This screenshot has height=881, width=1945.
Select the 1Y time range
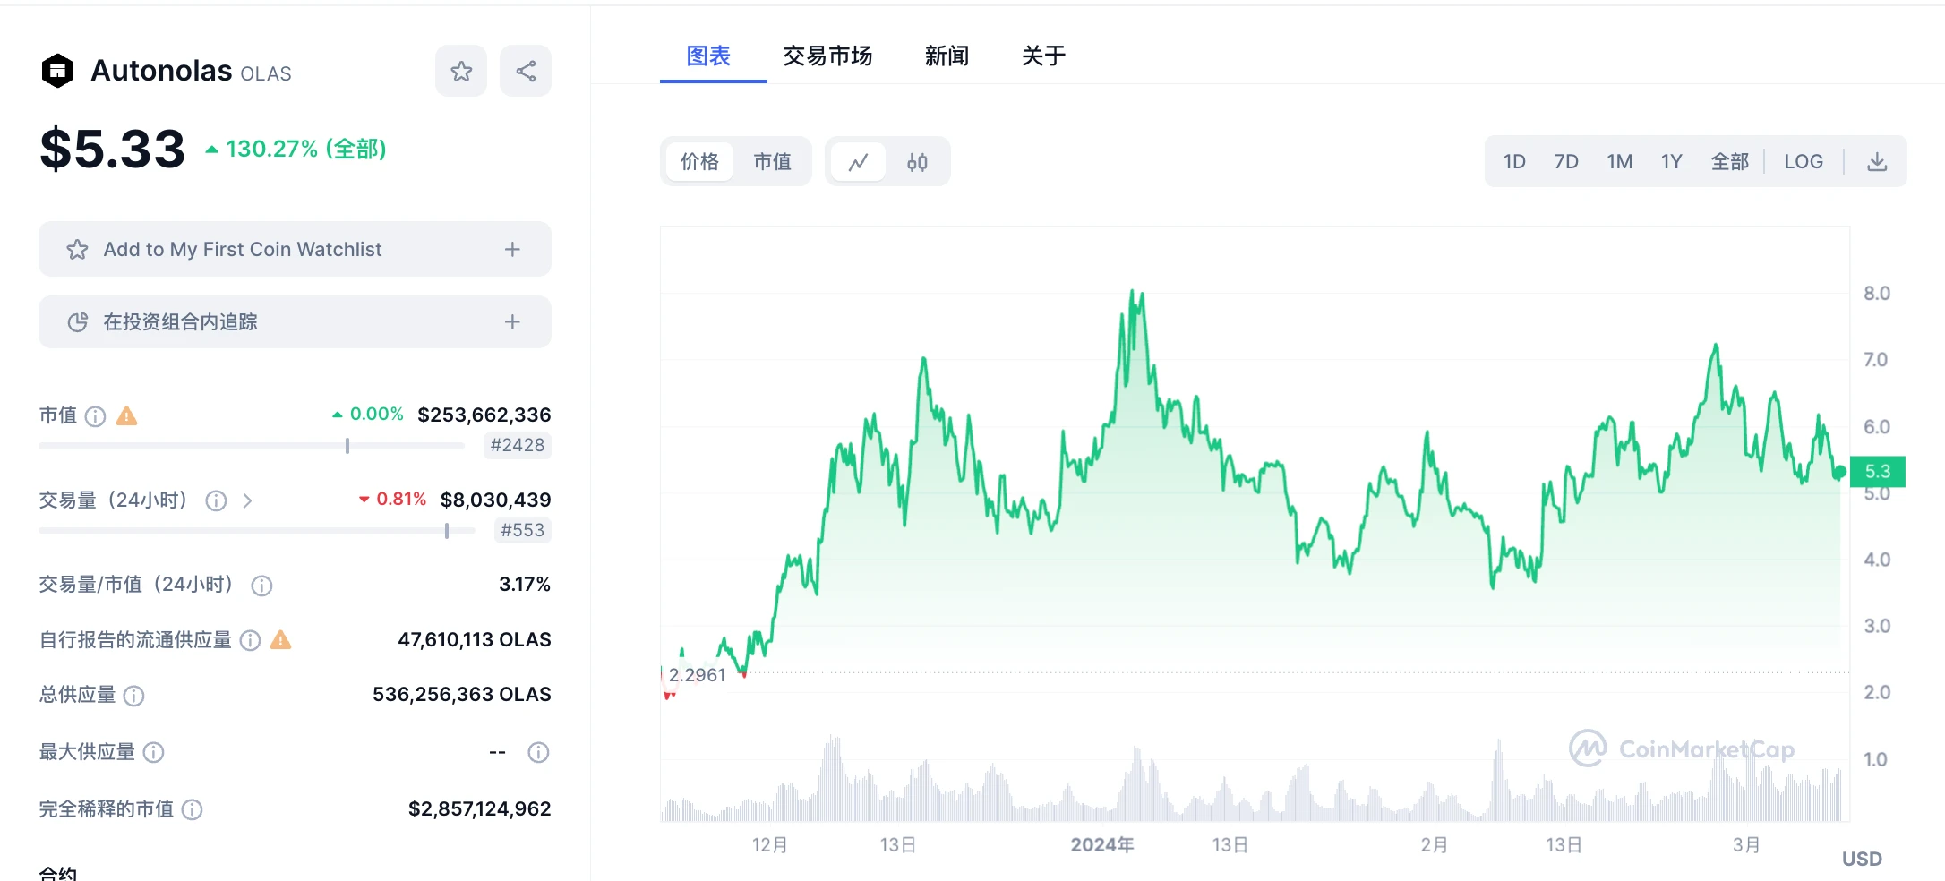click(1671, 162)
